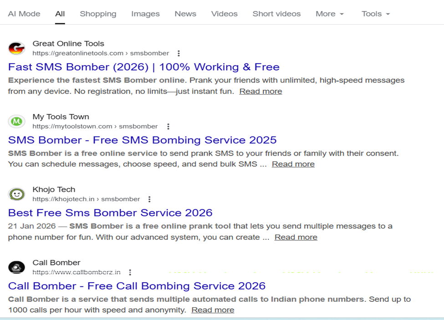Click the Call Bomber site icon

pos(17,267)
